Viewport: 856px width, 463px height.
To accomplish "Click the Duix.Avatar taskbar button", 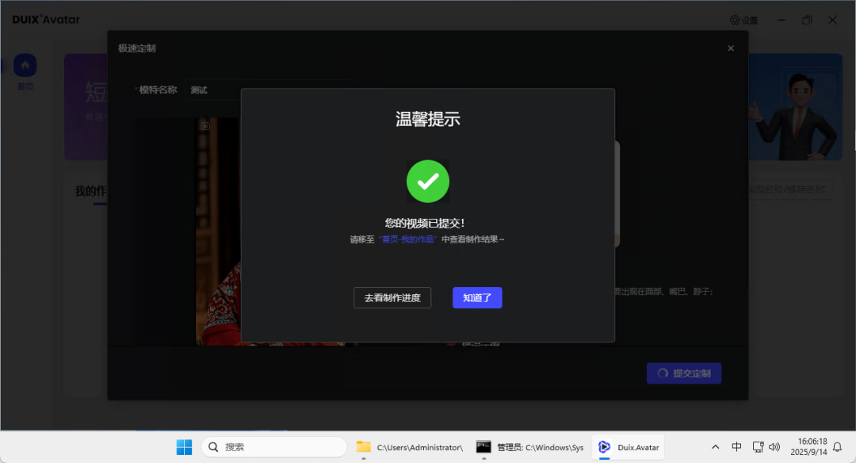I will 629,447.
